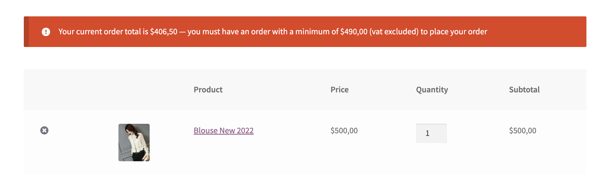Click the "(vat excluded)" text in the banner
Image resolution: width=597 pixels, height=180 pixels.
coord(394,32)
